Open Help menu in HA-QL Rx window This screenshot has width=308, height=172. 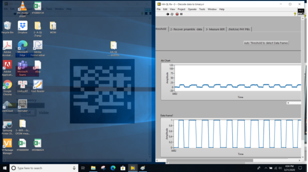[222, 9]
